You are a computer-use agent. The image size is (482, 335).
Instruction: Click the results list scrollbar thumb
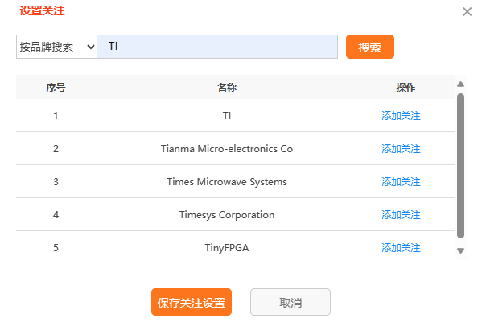460,166
